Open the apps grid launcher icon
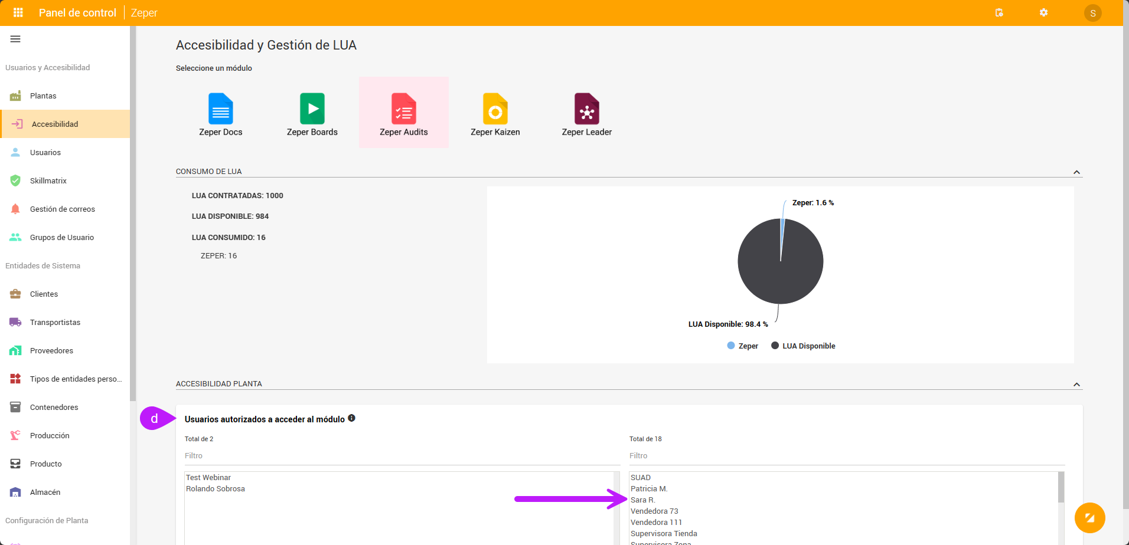 click(x=18, y=12)
